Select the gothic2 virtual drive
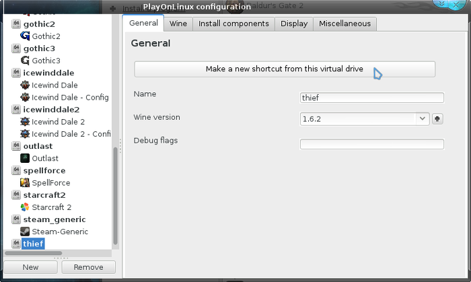 [x=39, y=24]
